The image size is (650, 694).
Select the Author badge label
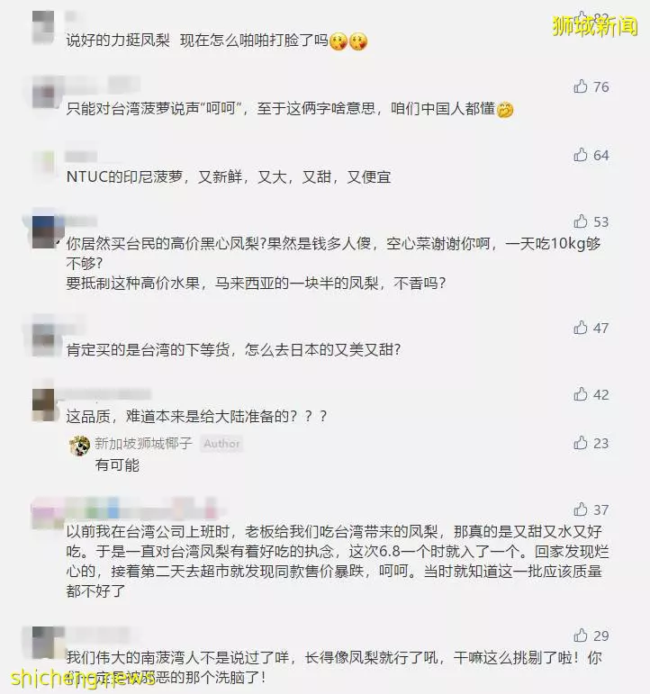[221, 444]
